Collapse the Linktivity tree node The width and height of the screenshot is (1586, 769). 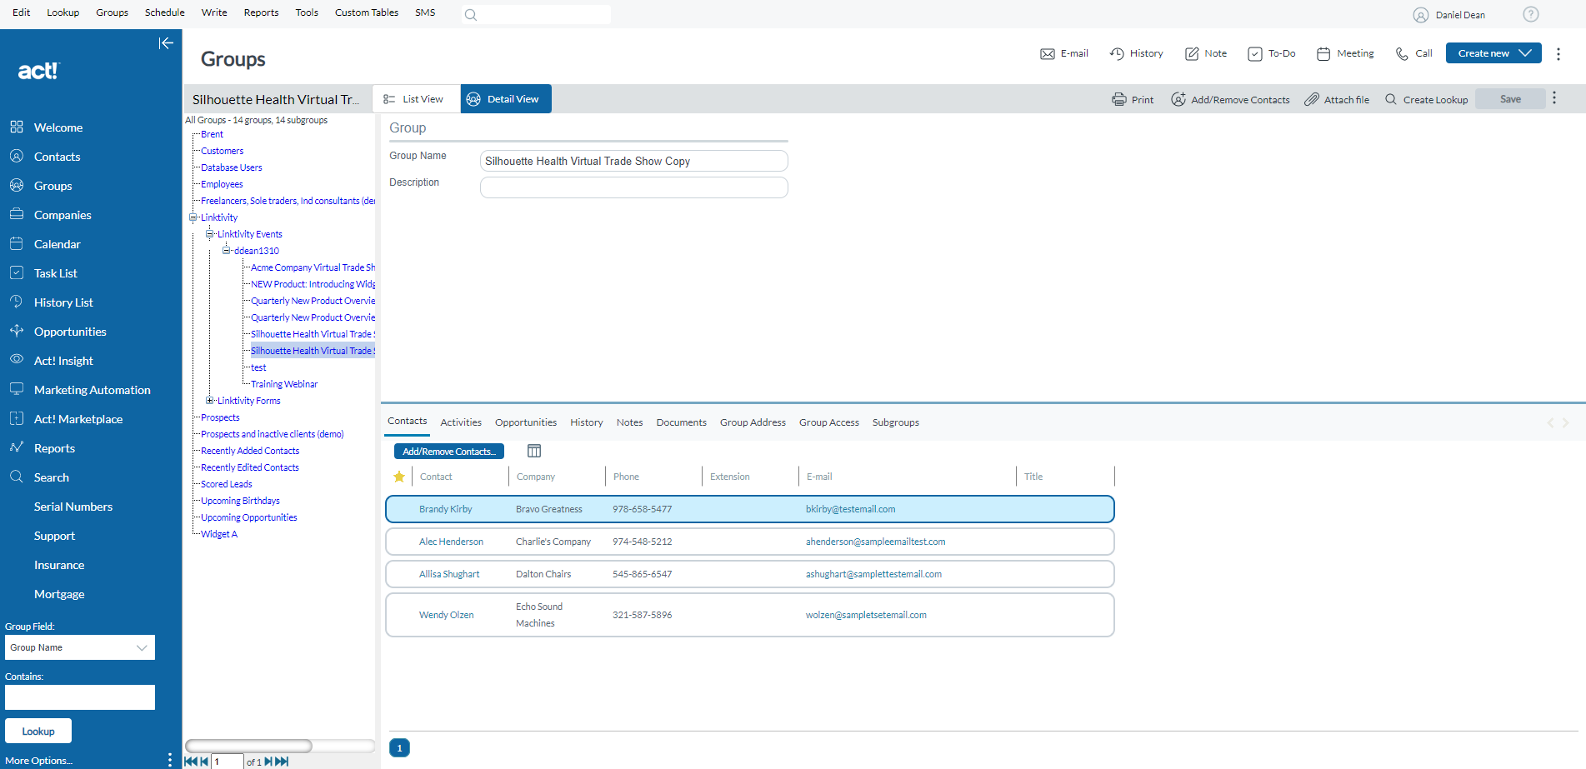tap(193, 217)
